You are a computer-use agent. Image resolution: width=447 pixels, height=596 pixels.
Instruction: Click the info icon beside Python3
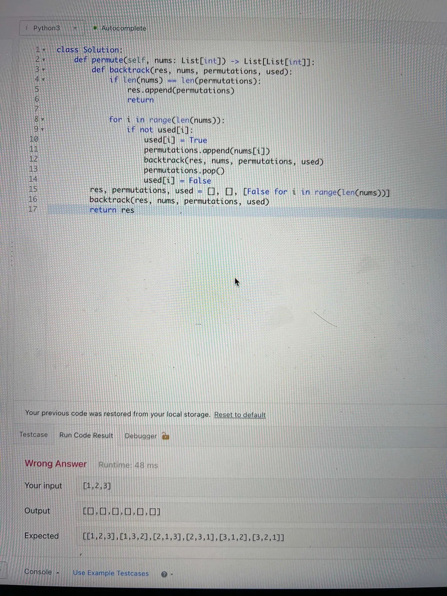point(26,28)
